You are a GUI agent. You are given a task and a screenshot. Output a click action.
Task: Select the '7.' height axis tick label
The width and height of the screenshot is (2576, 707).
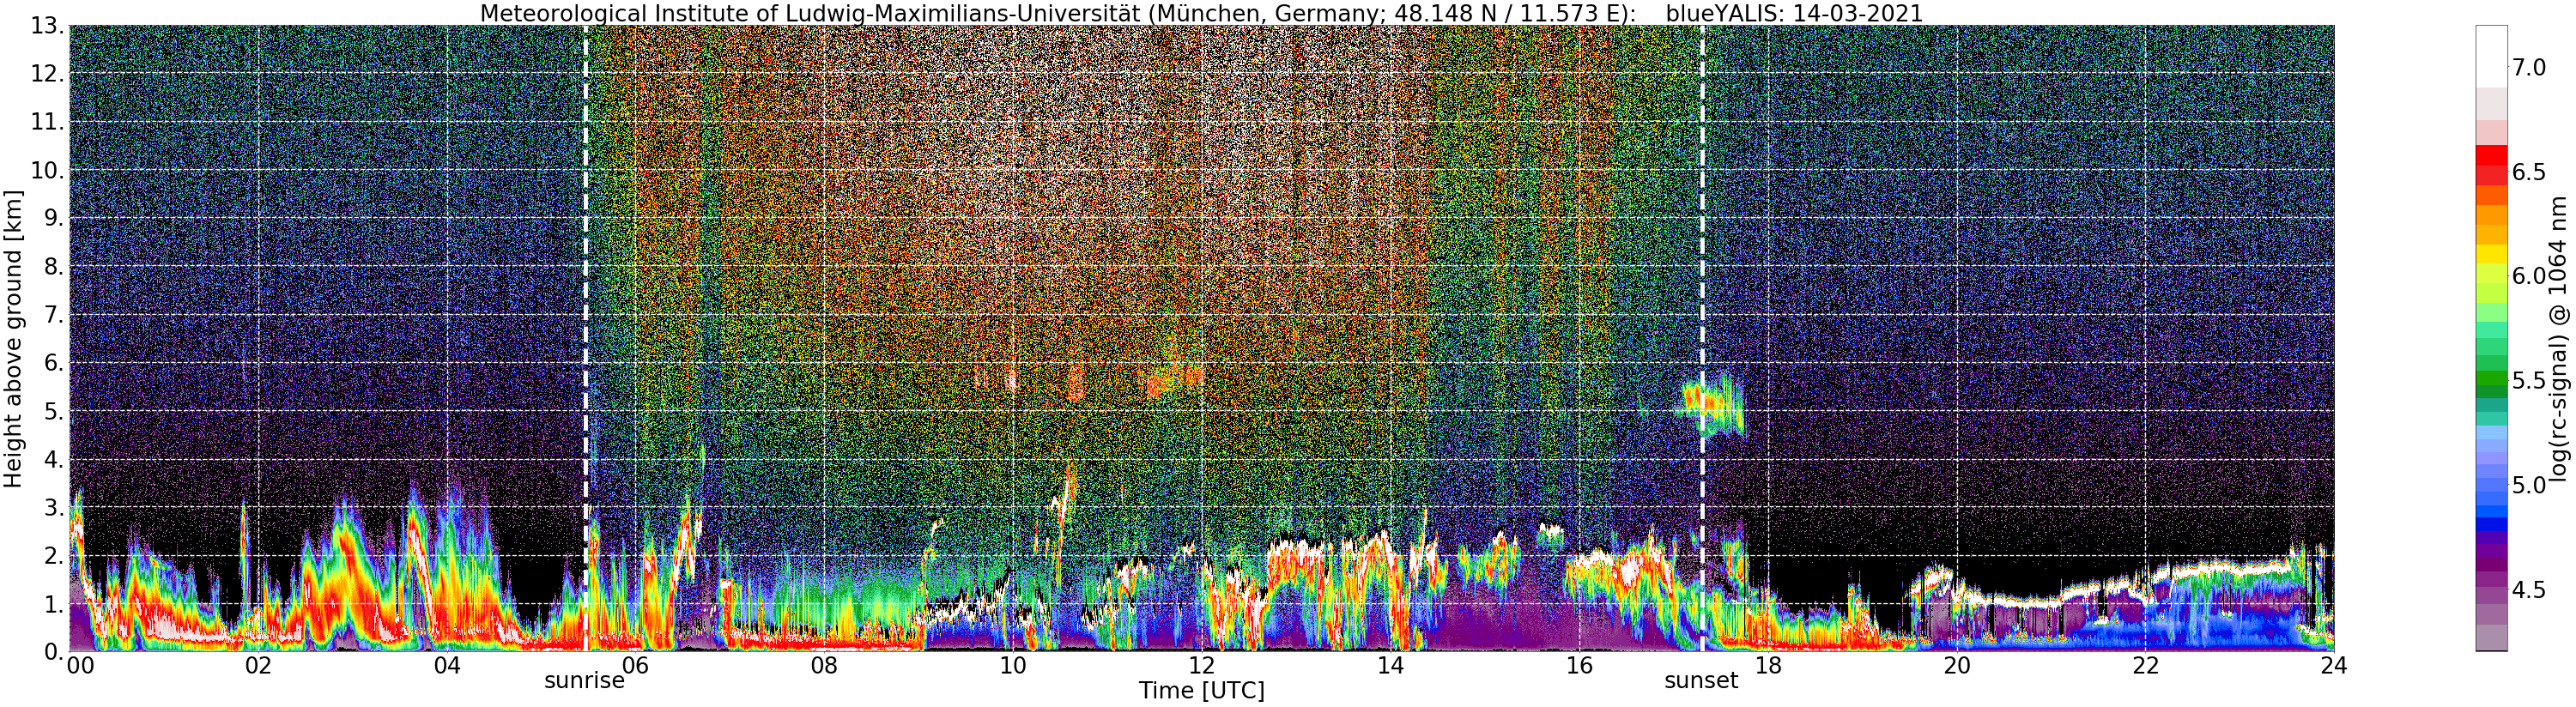[52, 315]
